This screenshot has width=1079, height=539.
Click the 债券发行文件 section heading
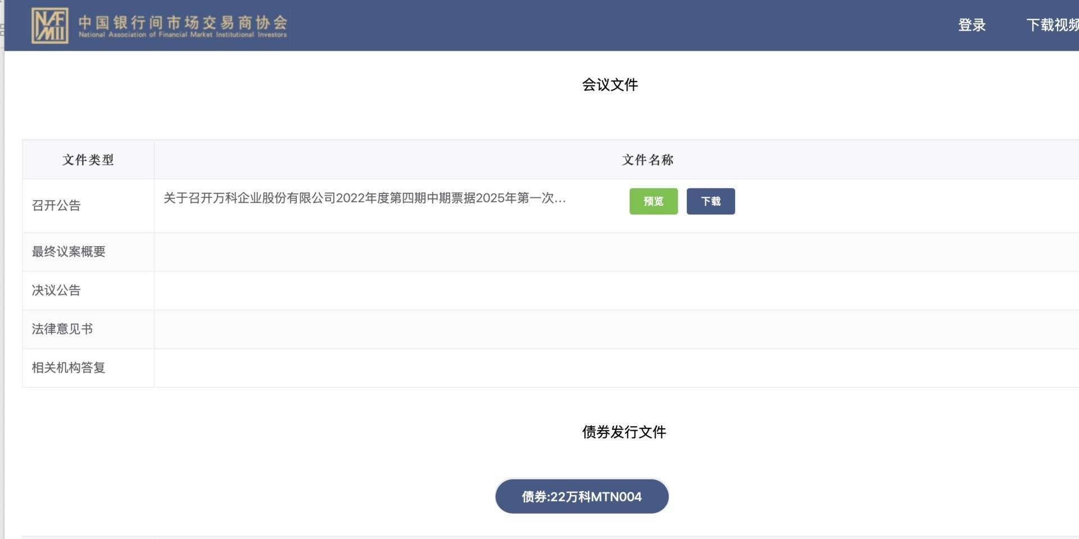624,432
